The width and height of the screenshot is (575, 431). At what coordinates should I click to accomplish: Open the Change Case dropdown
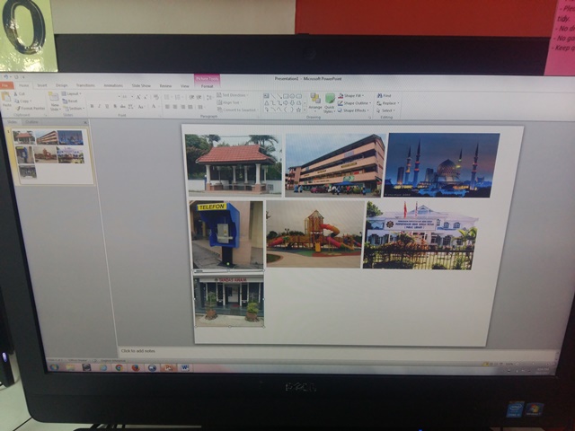pos(141,106)
